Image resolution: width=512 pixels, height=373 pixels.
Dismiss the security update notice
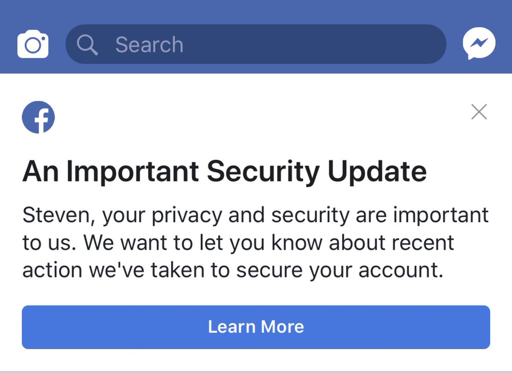479,112
